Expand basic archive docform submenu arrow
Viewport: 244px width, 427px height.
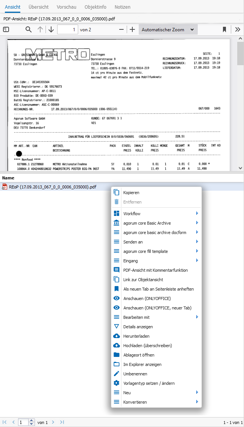tap(197, 232)
